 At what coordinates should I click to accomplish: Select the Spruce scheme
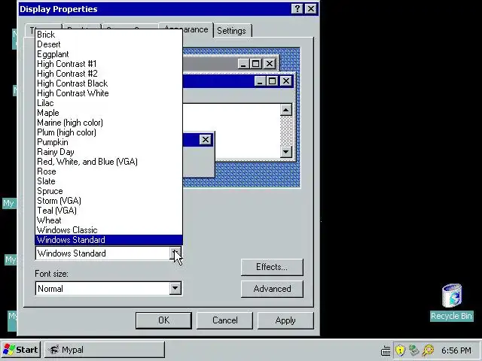108,191
